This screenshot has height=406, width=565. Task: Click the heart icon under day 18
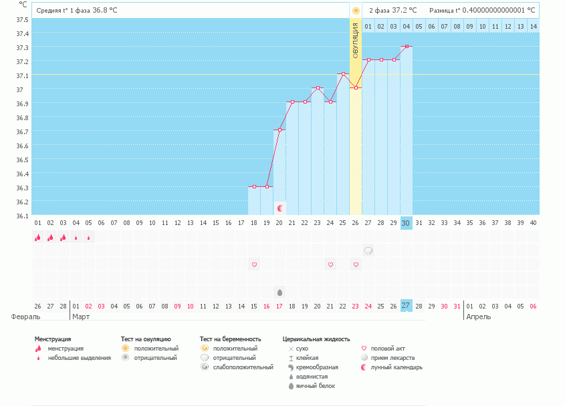[254, 264]
